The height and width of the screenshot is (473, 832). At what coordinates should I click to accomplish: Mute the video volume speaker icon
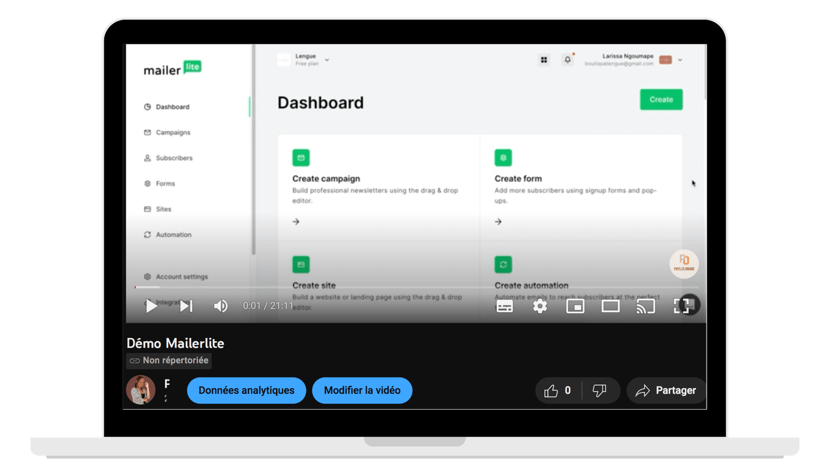(220, 306)
